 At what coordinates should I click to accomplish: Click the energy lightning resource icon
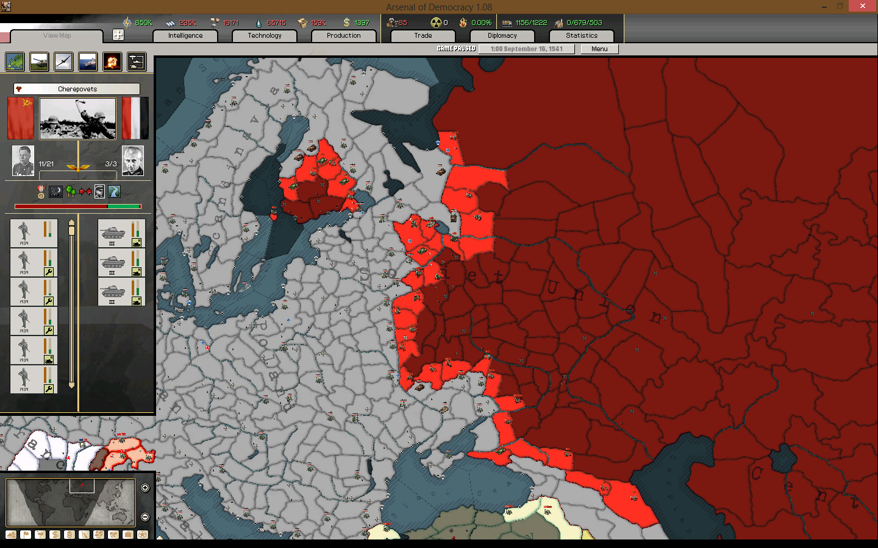tap(127, 23)
